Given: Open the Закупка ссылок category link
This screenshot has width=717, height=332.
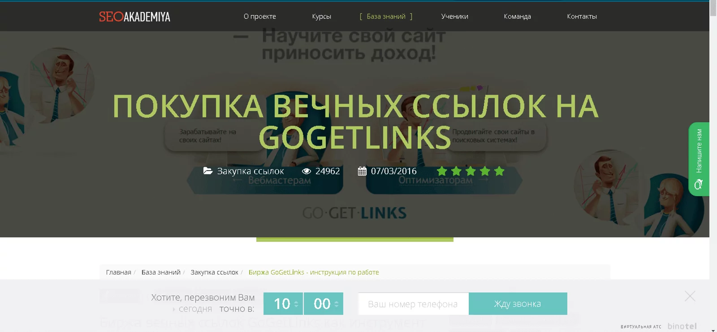Looking at the screenshot, I should pos(251,171).
